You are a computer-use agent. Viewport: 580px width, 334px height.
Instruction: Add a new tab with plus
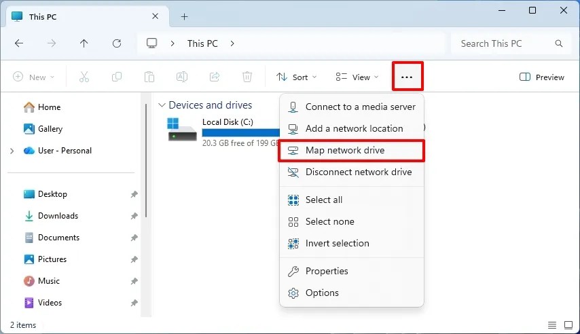(x=184, y=17)
